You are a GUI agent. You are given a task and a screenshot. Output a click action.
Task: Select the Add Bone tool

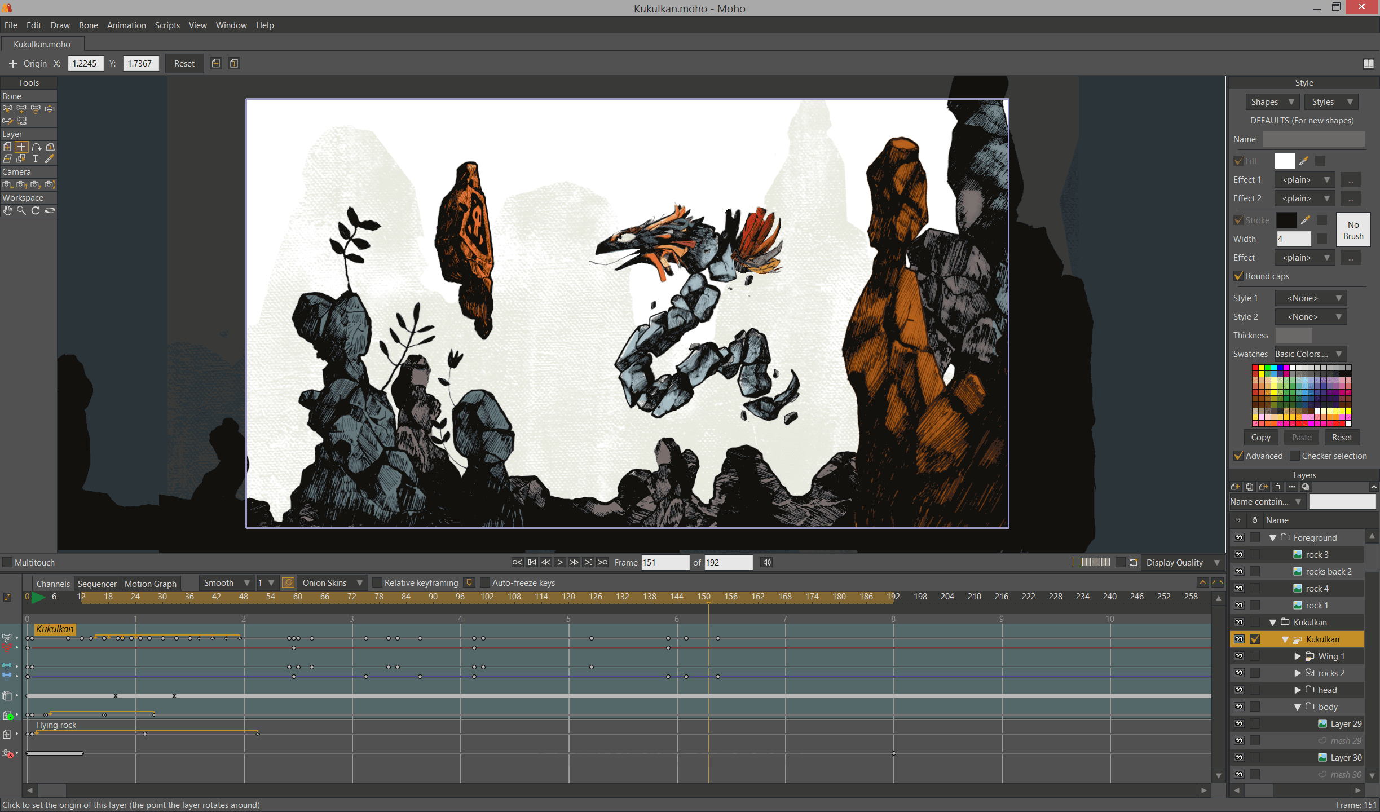pyautogui.click(x=21, y=109)
